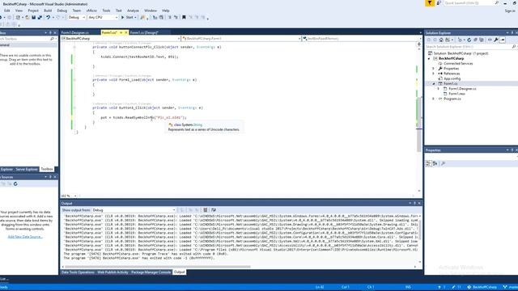Image resolution: width=518 pixels, height=291 pixels.
Task: Switch to the Server Explorer tab
Action: click(x=27, y=169)
